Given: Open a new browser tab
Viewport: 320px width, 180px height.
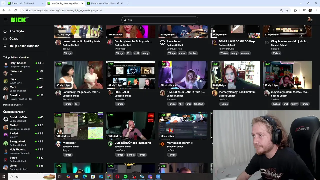Looking at the screenshot, I should pyautogui.click(x=128, y=3).
